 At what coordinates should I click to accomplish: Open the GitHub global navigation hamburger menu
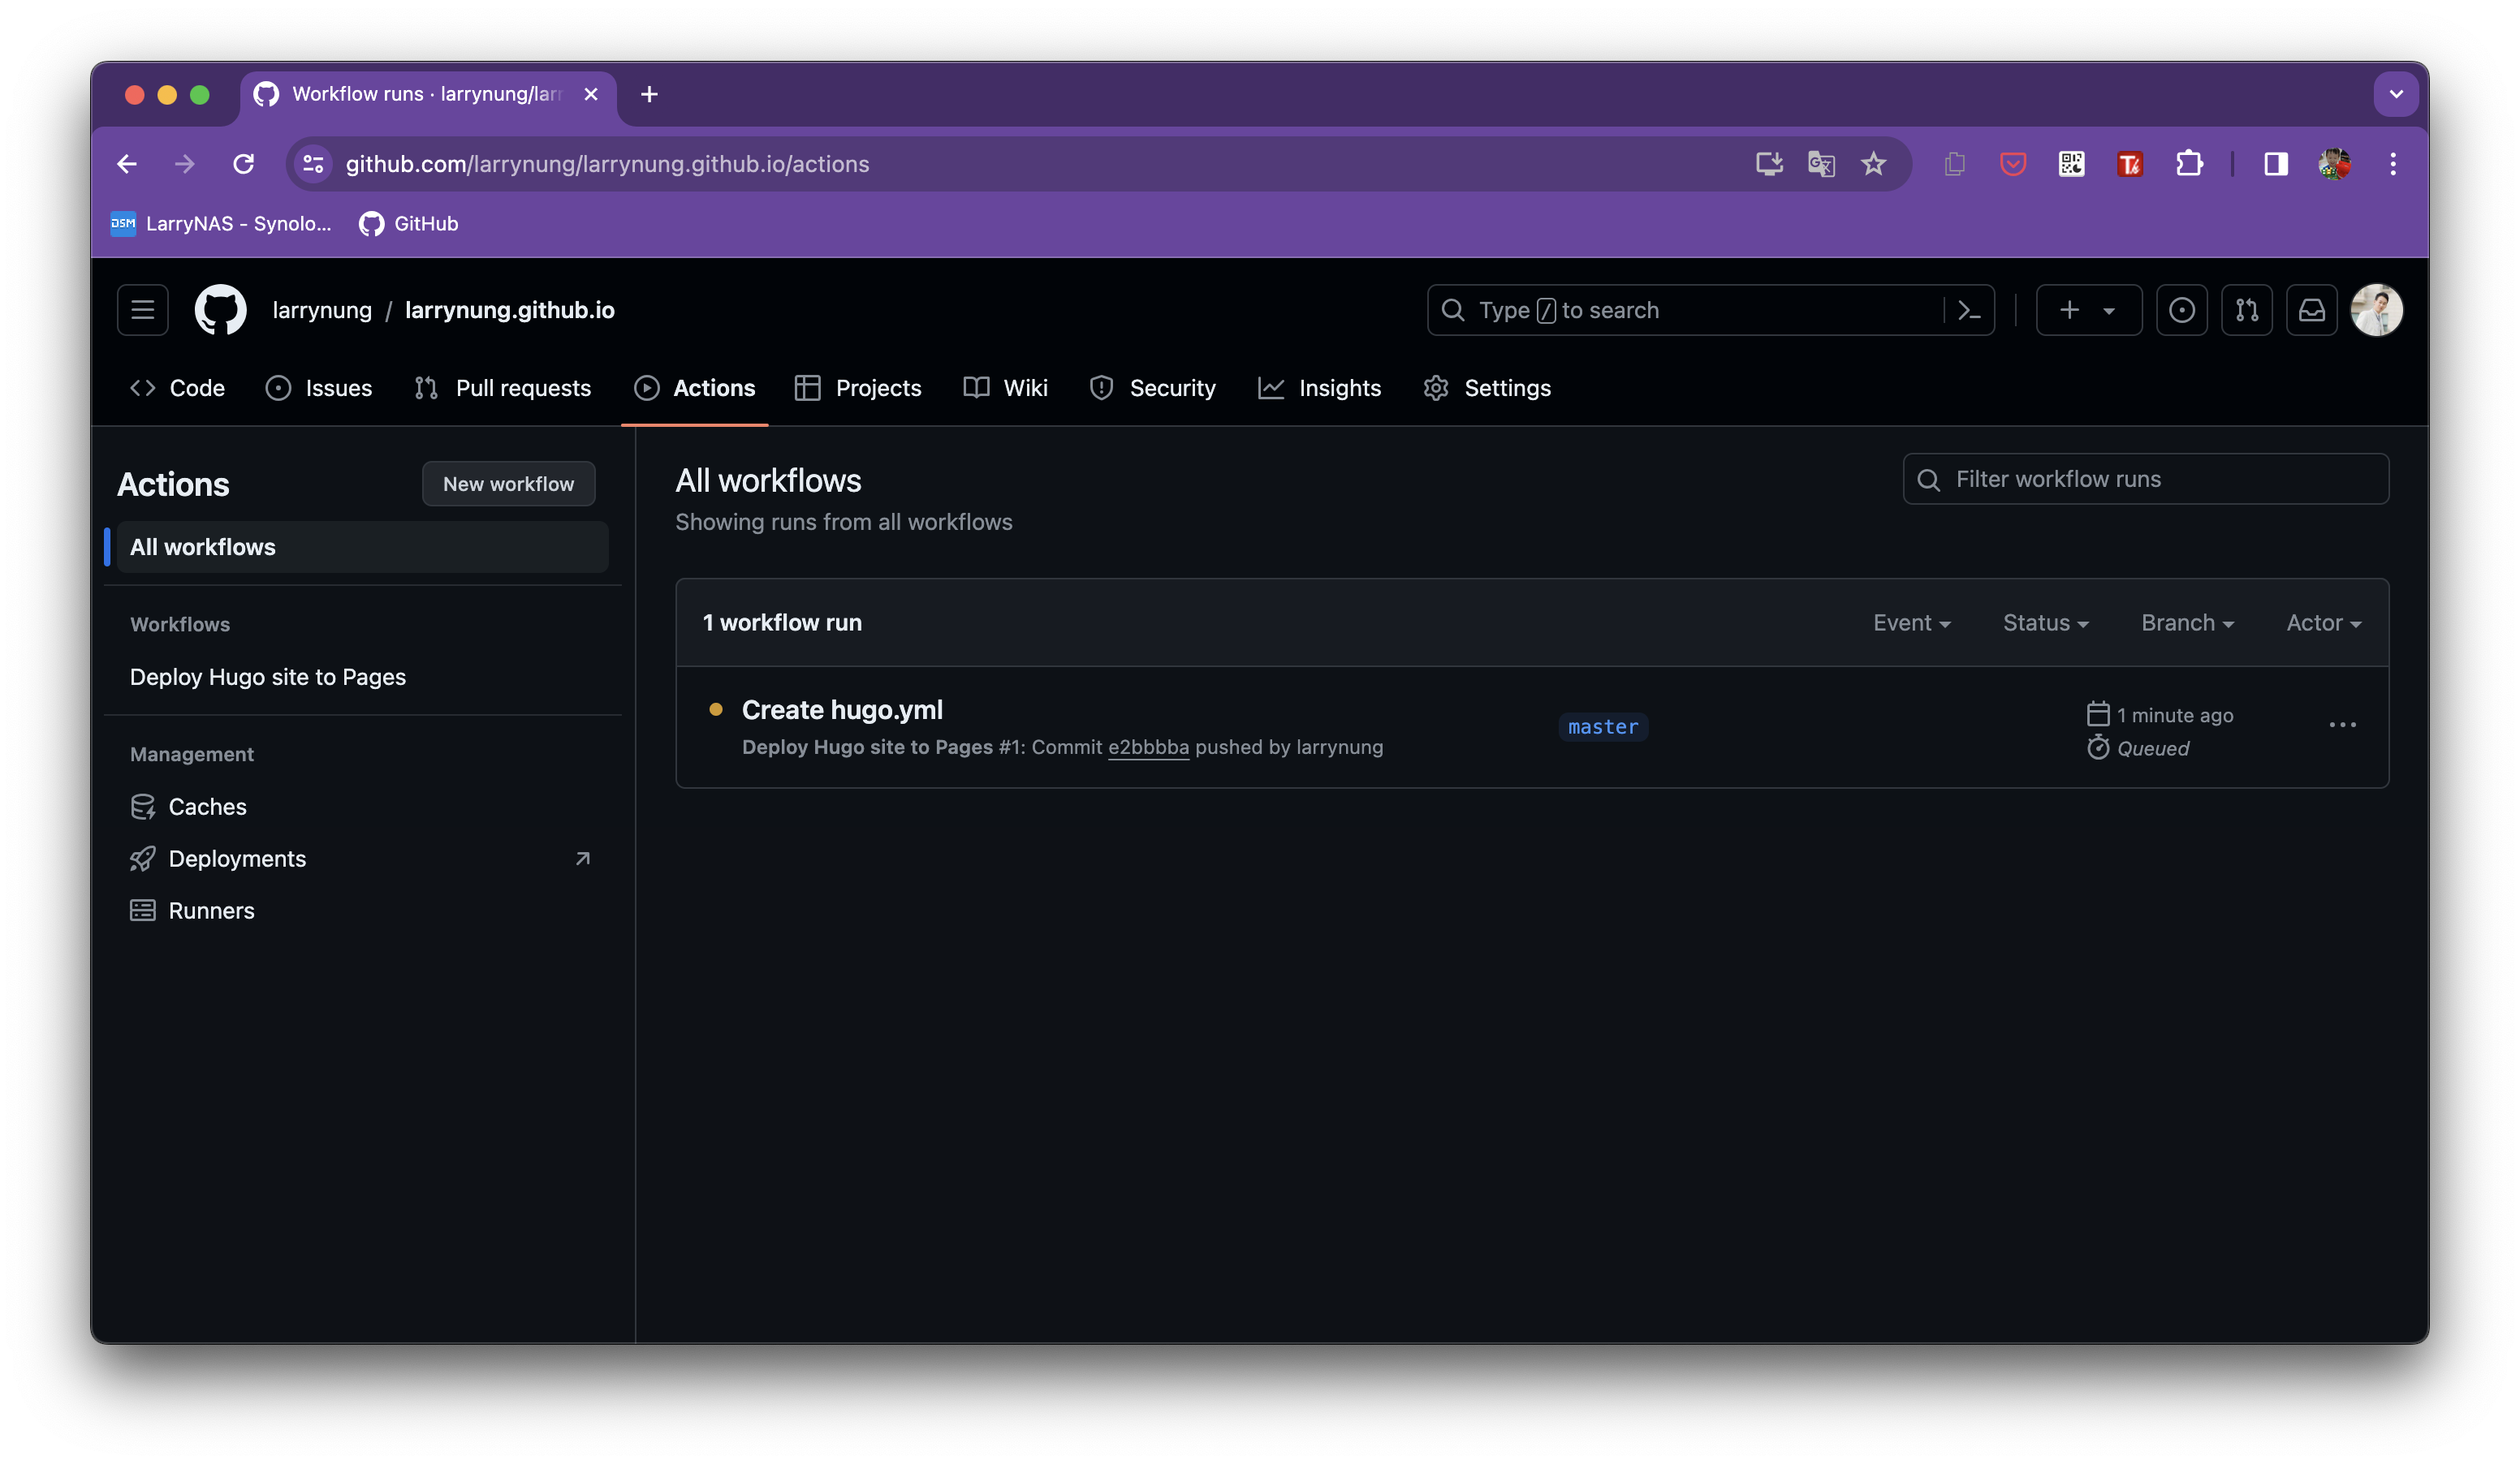coord(142,310)
